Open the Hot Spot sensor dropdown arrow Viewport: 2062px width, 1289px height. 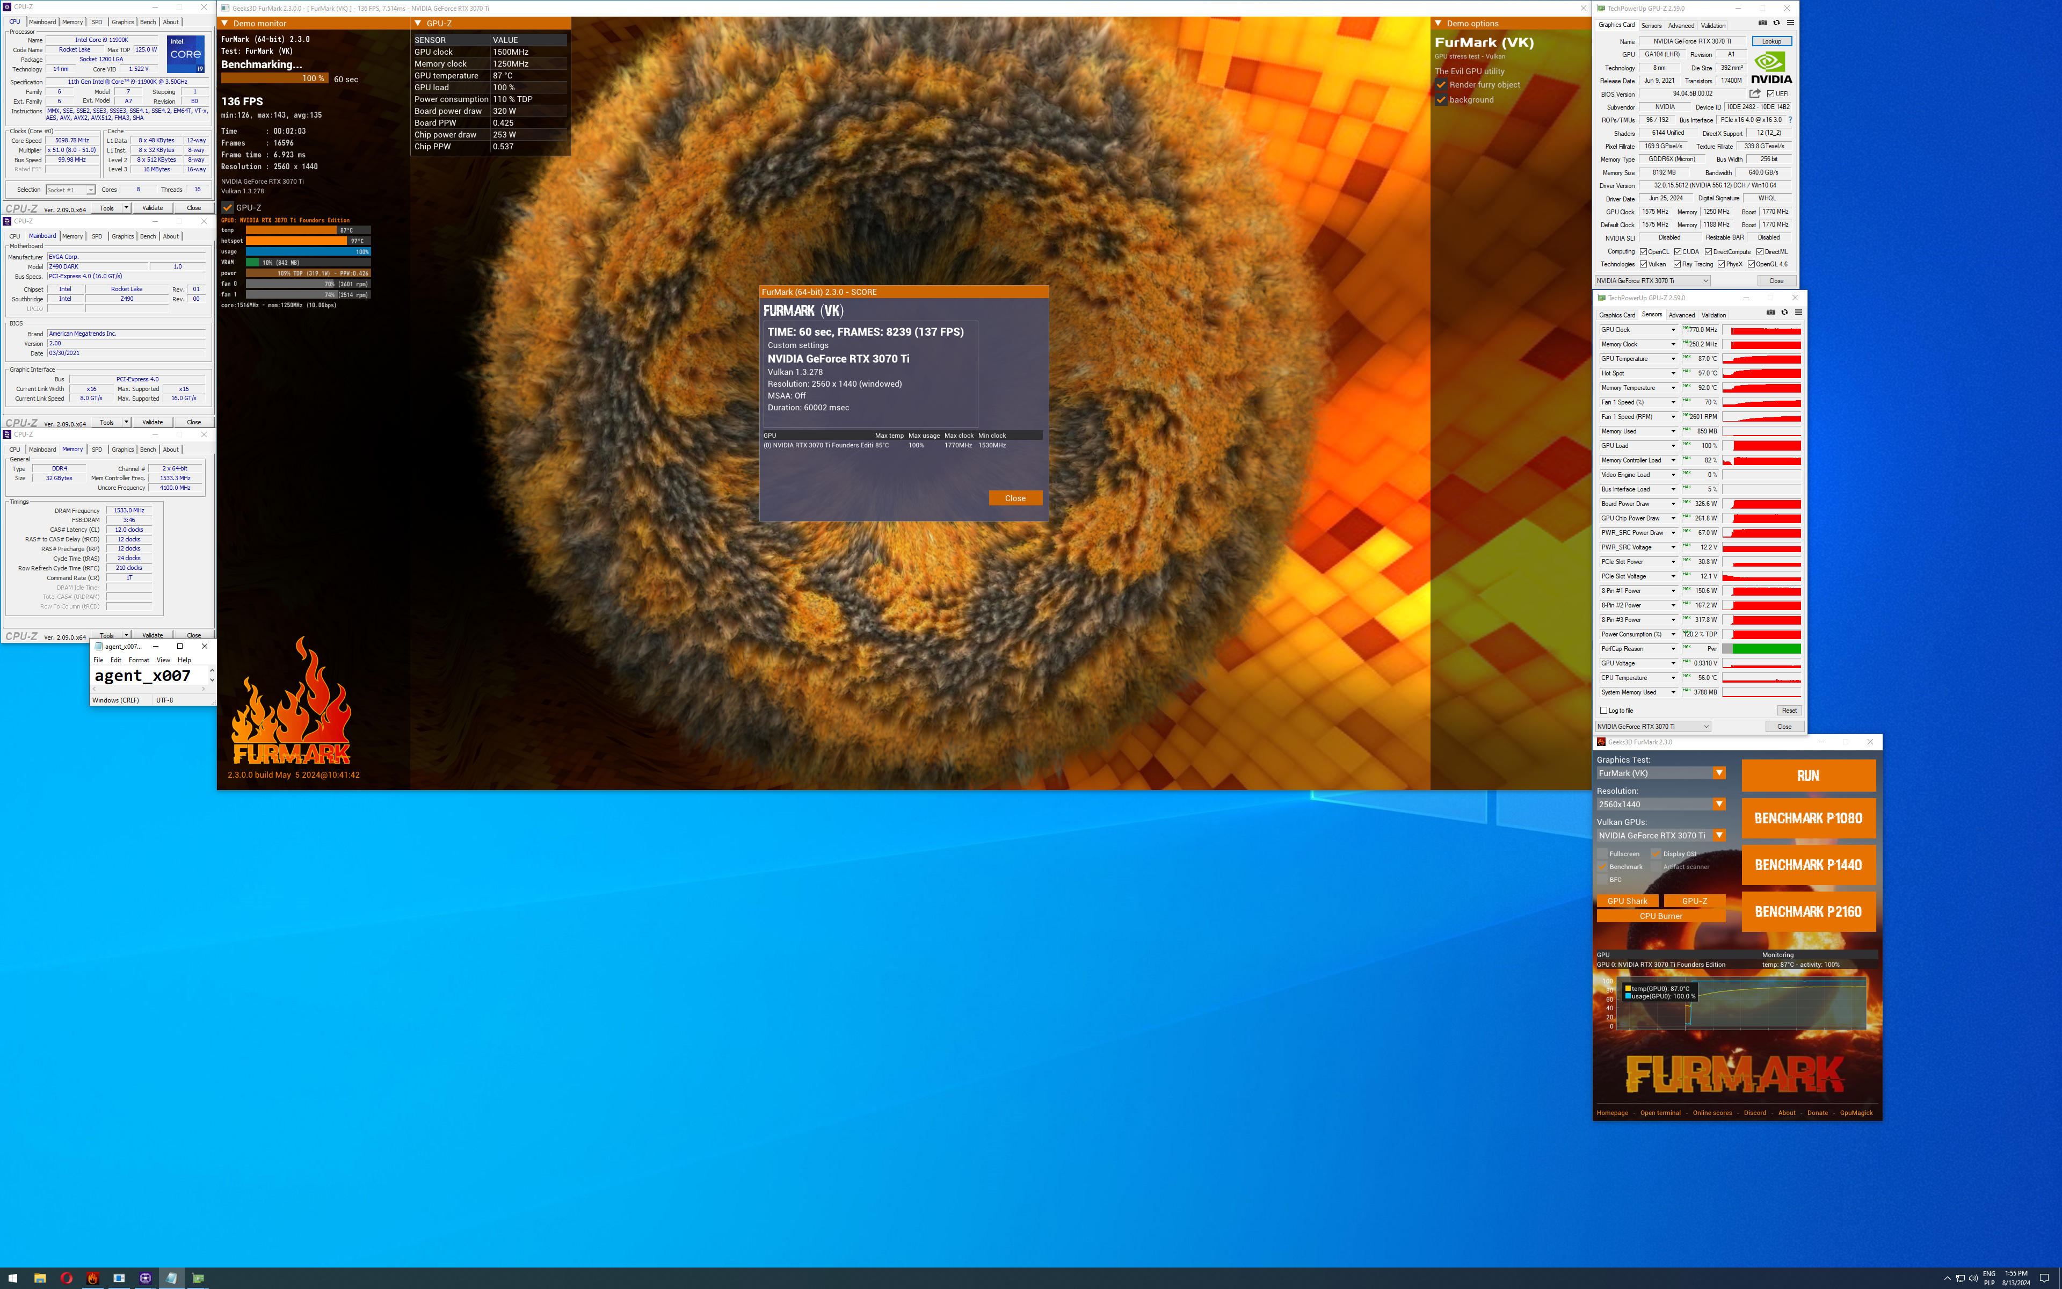pyautogui.click(x=1673, y=373)
